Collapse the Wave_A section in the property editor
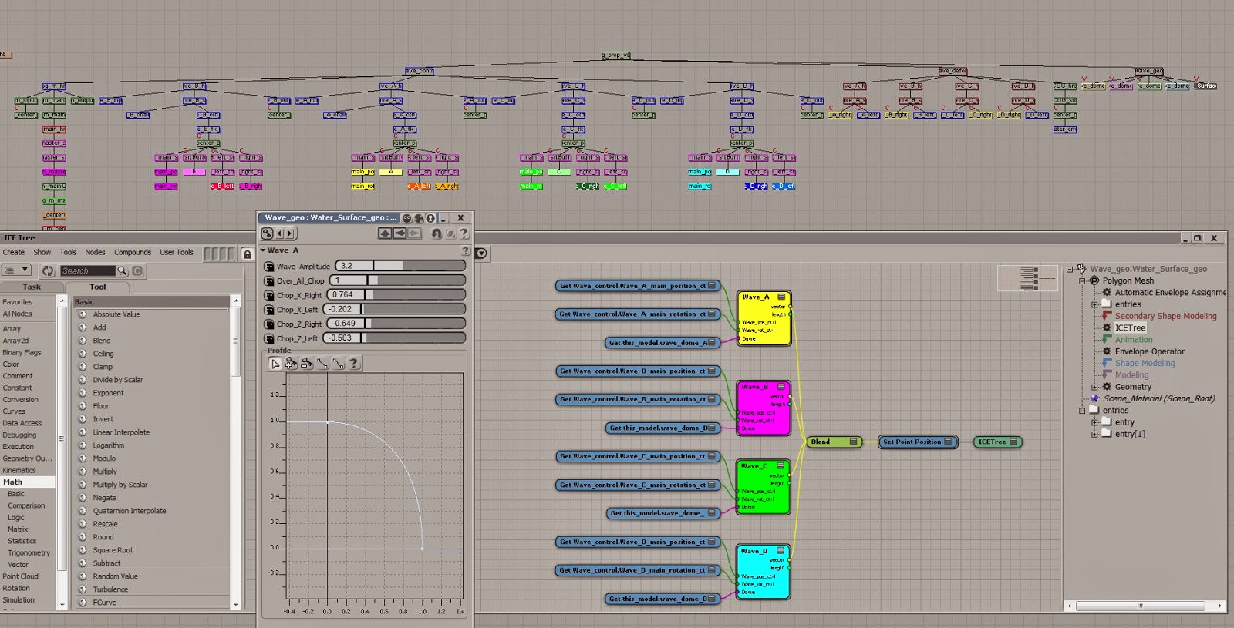Screen dimensions: 1234x628 tap(263, 250)
